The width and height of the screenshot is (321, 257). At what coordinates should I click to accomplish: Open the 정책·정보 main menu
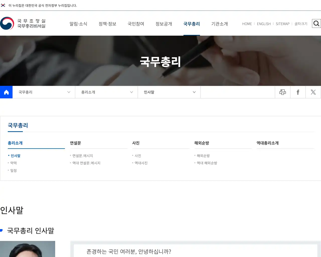click(x=107, y=24)
